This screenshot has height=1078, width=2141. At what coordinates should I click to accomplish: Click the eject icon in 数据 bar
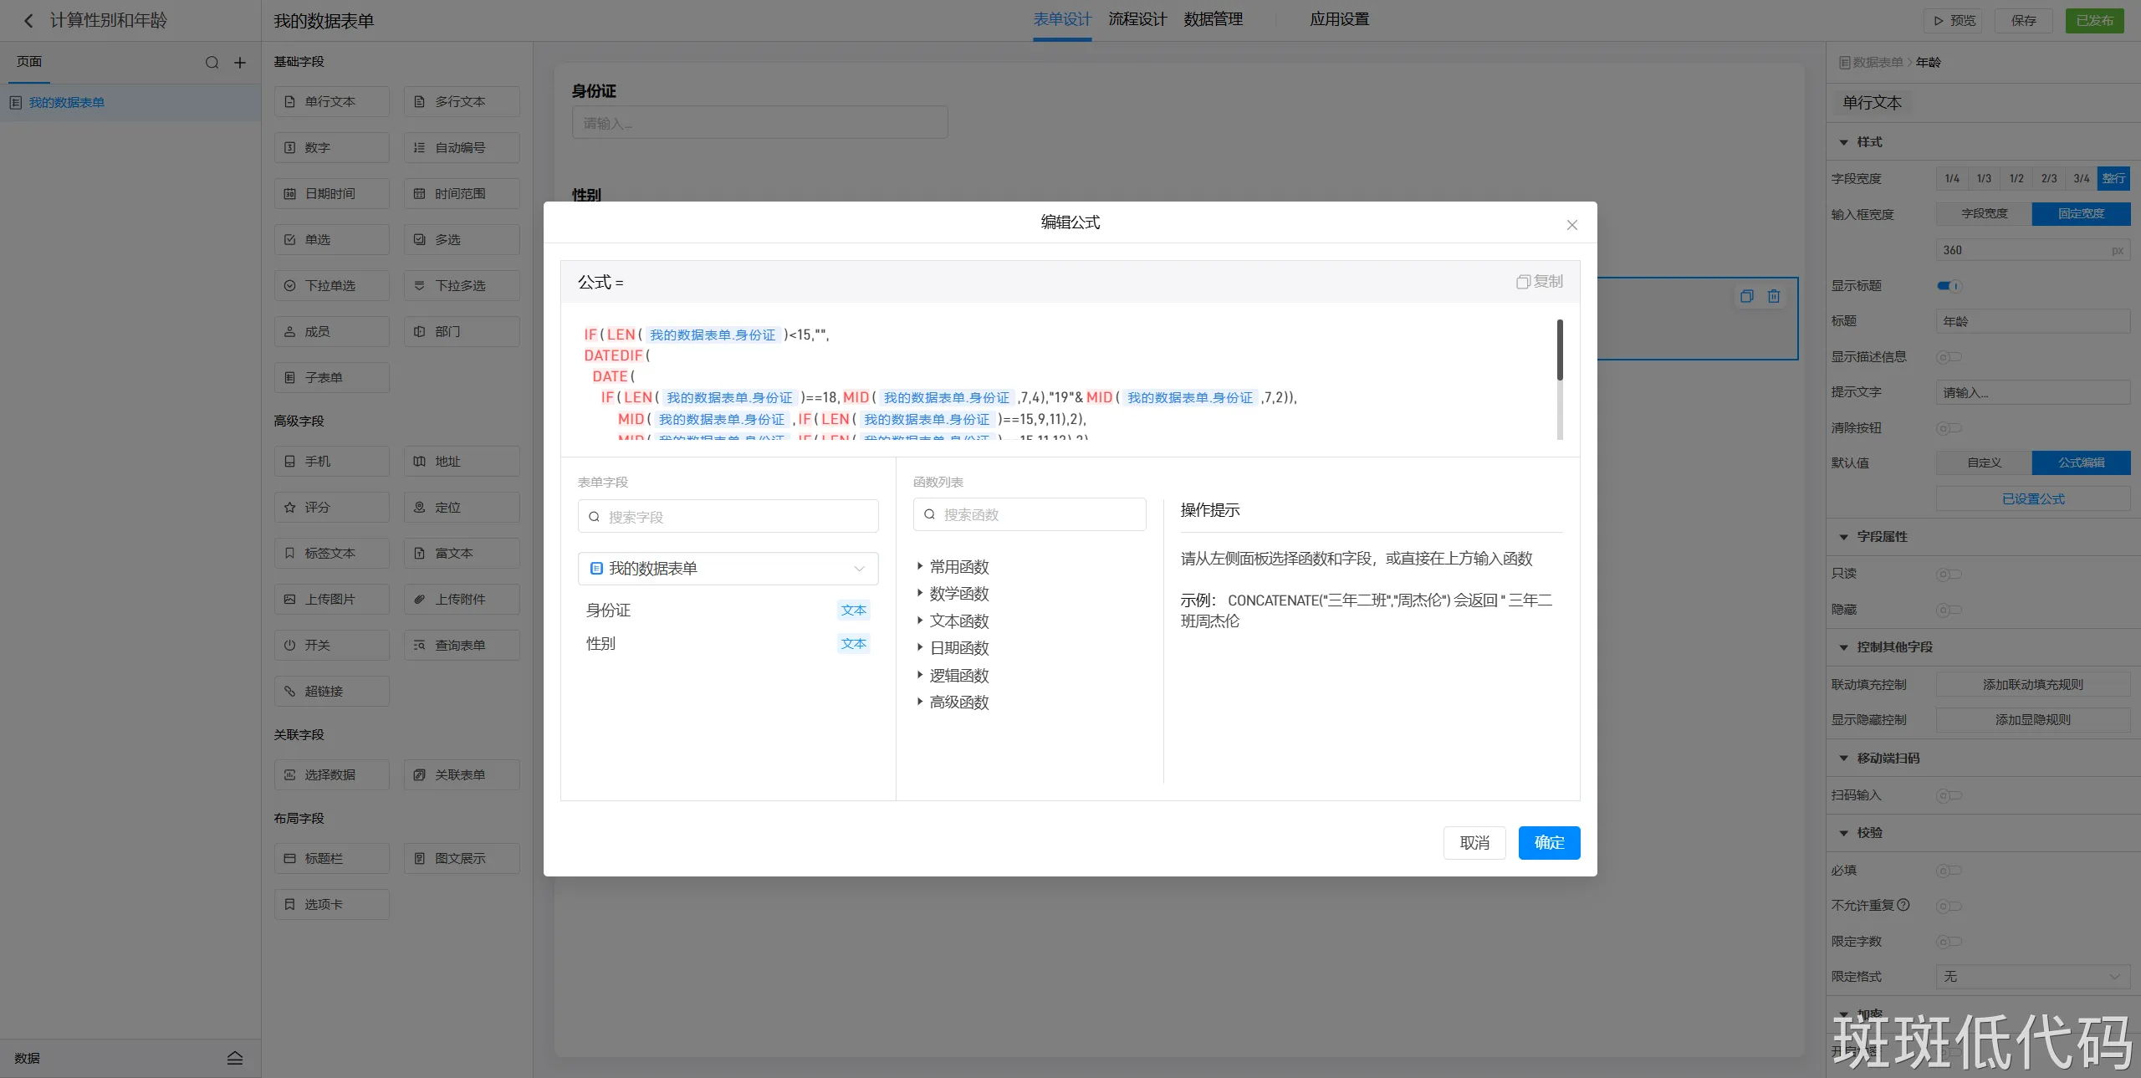coord(235,1058)
